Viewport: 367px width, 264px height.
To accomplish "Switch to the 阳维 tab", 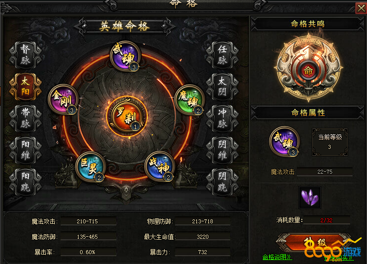I will [x=25, y=150].
